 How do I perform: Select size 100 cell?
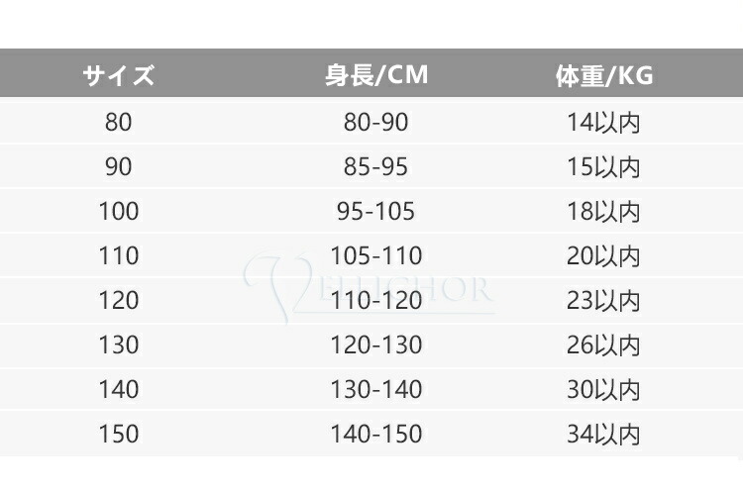[118, 212]
